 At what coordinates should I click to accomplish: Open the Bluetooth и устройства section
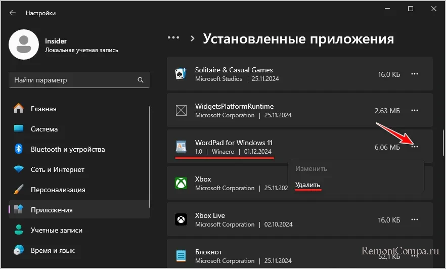coord(79,149)
